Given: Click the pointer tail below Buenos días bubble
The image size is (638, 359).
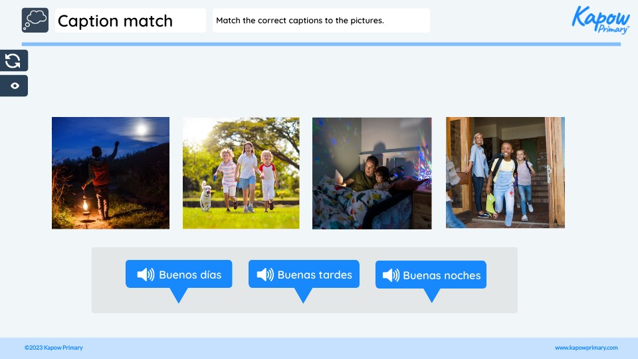Looking at the screenshot, I should point(179,295).
